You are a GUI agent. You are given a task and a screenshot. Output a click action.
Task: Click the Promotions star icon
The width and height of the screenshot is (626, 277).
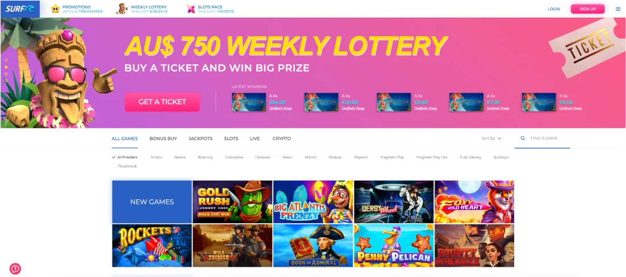pos(56,9)
